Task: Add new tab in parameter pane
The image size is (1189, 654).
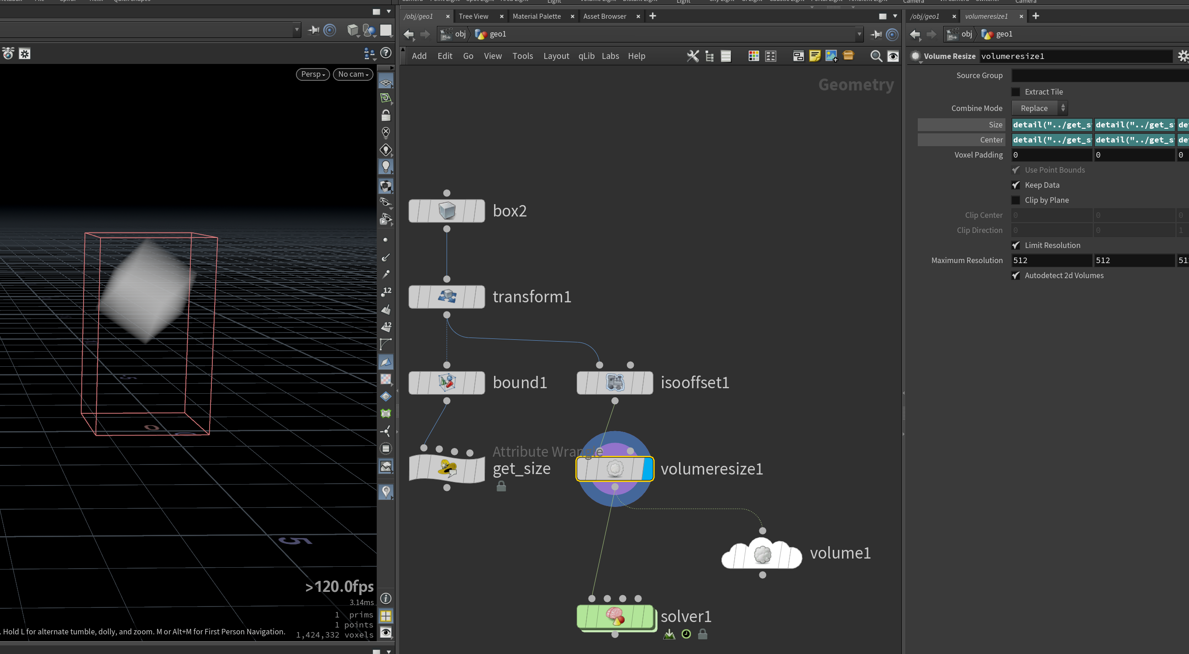Action: pyautogui.click(x=1036, y=16)
